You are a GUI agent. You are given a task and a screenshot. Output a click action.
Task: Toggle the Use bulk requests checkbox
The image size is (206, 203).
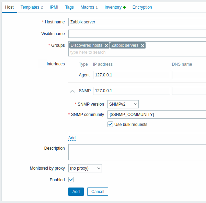click(x=110, y=125)
